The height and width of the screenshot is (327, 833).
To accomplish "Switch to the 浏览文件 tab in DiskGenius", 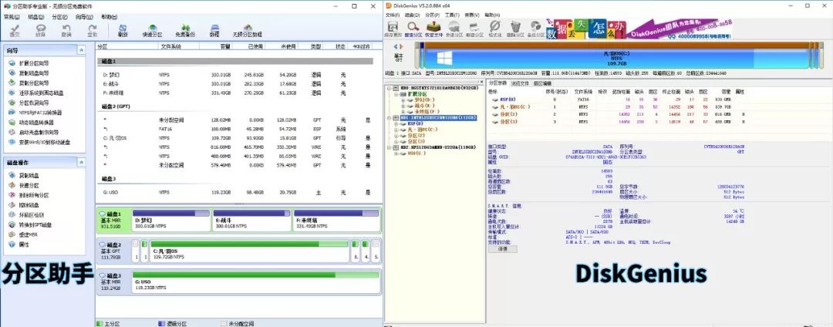I will coord(520,83).
